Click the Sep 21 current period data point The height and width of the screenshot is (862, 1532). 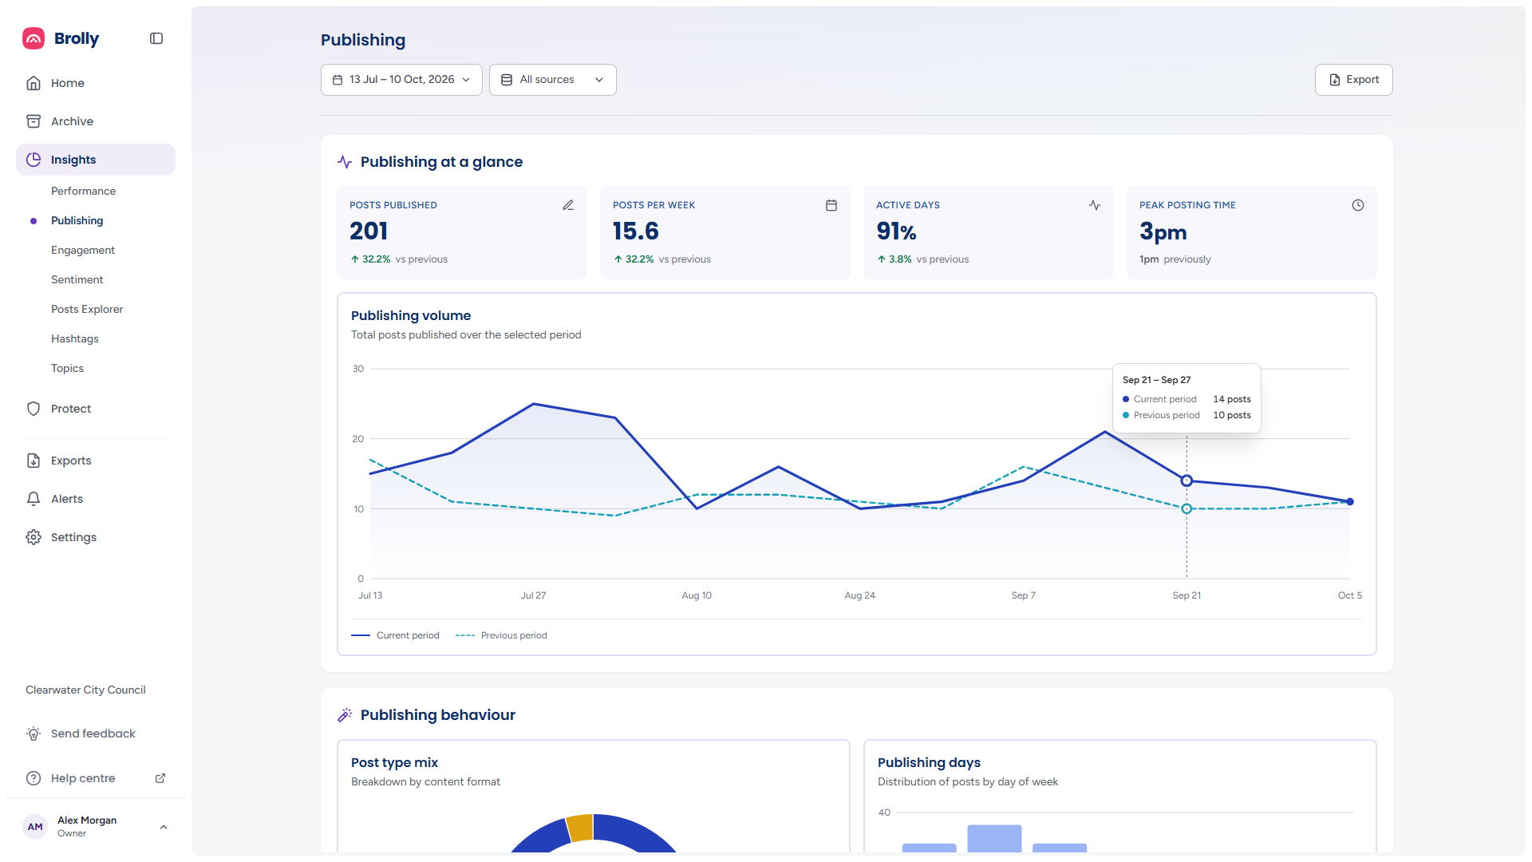tap(1187, 480)
